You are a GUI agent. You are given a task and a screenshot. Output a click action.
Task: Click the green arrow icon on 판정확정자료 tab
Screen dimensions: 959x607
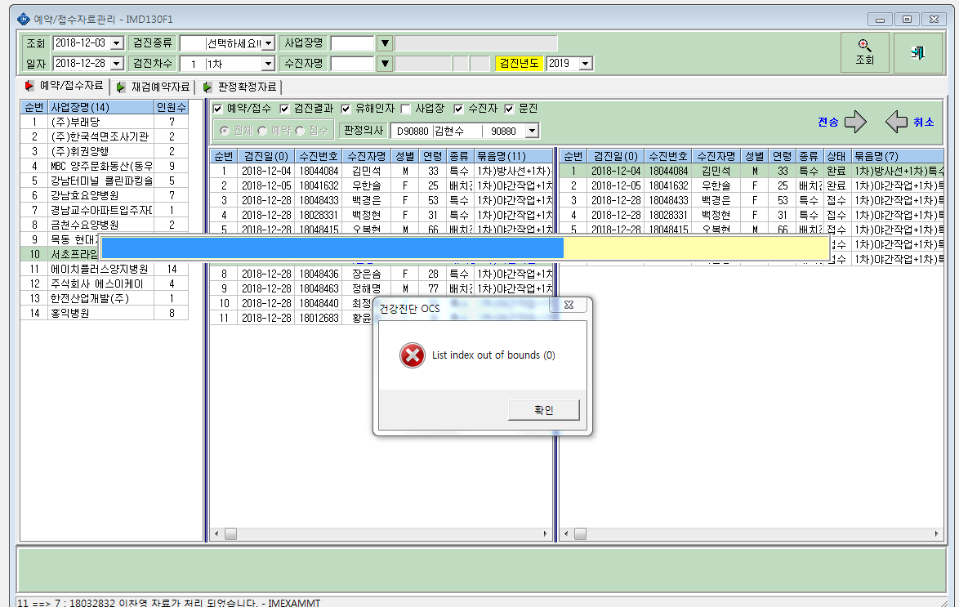[x=207, y=87]
